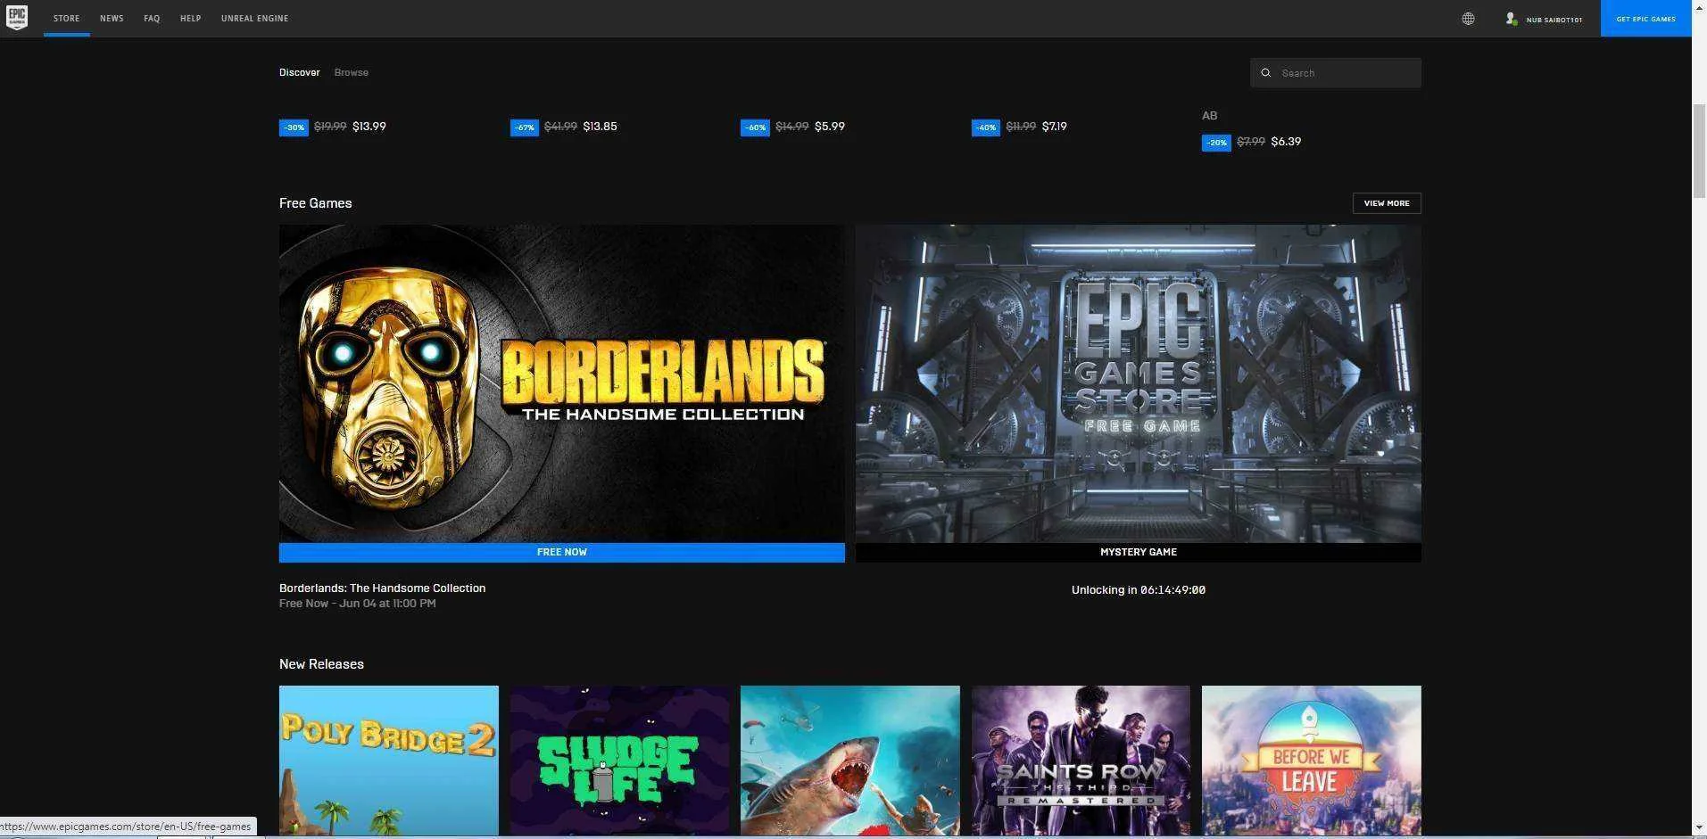Open the Poly Bridge 2 thumbnail
This screenshot has width=1707, height=839.
point(389,761)
